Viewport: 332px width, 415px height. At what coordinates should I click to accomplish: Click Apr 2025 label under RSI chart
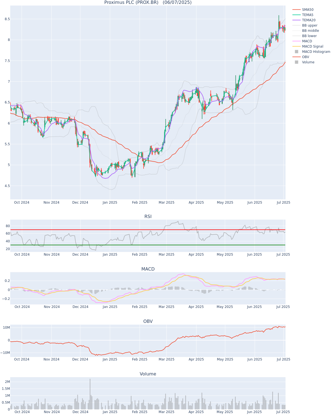196,255
